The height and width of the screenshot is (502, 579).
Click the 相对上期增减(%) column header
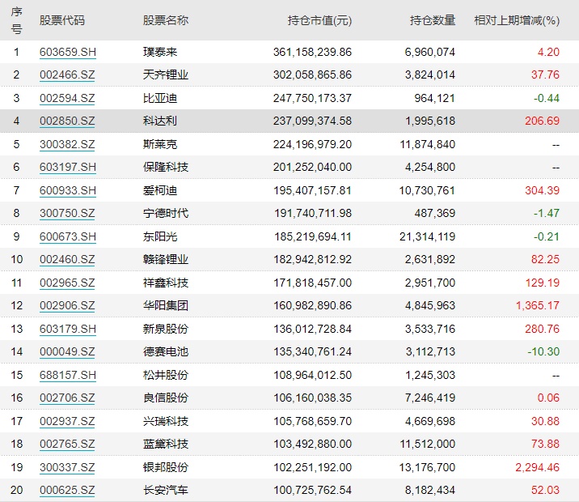tap(517, 20)
